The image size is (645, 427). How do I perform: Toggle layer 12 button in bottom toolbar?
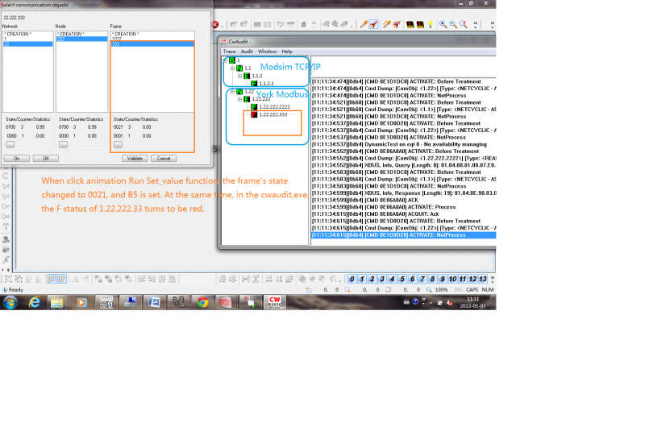click(472, 279)
